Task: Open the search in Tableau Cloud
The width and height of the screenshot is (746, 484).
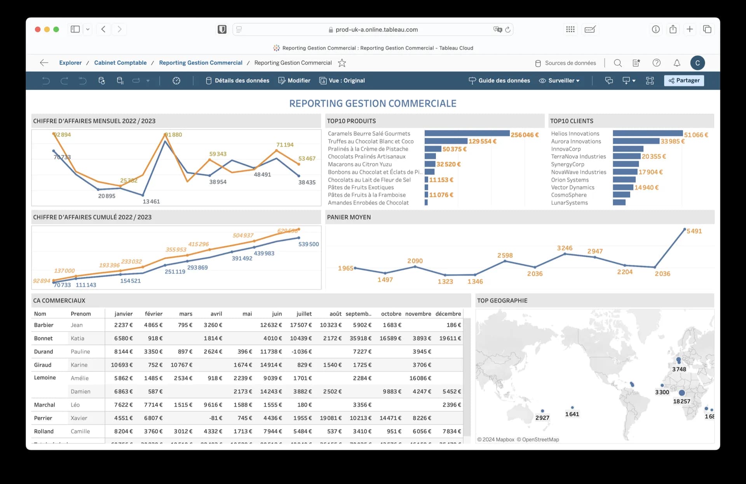Action: pos(617,63)
